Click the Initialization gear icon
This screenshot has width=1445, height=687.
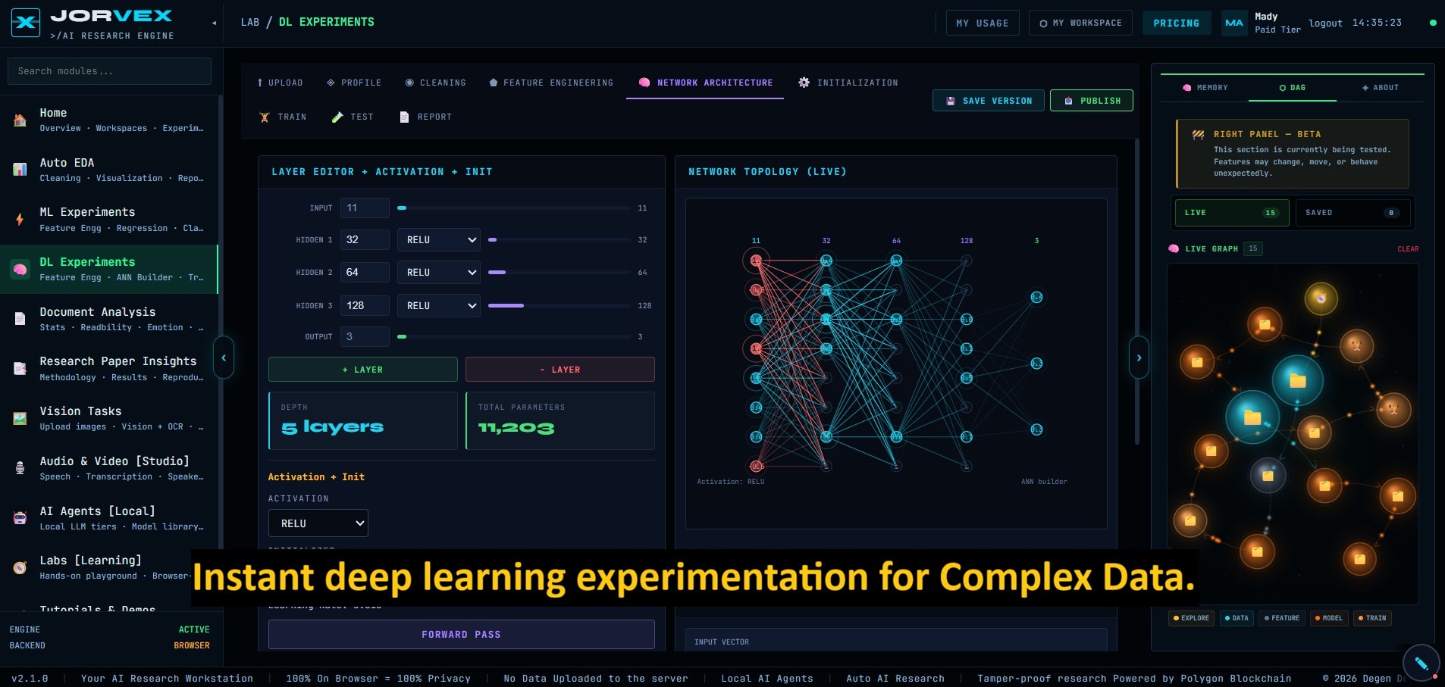click(x=805, y=83)
